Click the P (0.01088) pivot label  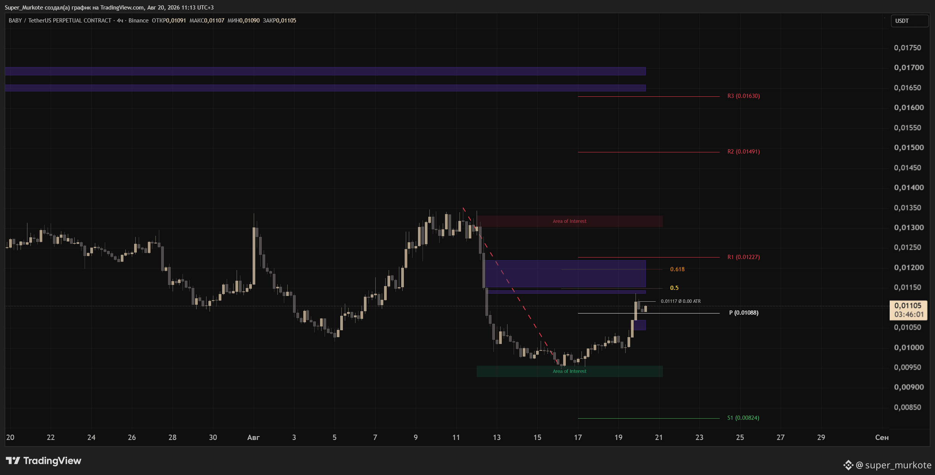(744, 313)
